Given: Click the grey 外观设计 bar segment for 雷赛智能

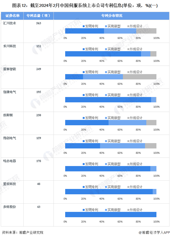Looking at the screenshot, I should click(x=139, y=77).
